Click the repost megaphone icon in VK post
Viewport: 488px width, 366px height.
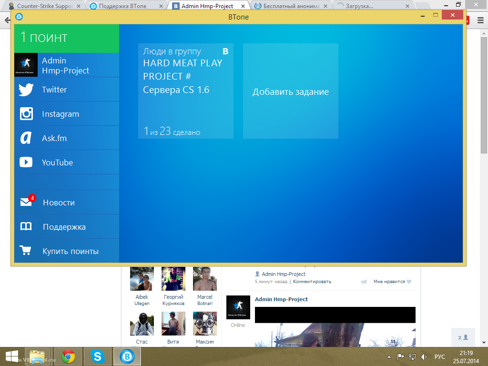click(x=364, y=282)
